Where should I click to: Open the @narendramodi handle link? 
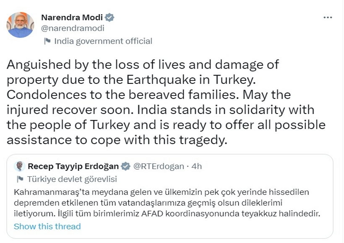[x=73, y=28]
